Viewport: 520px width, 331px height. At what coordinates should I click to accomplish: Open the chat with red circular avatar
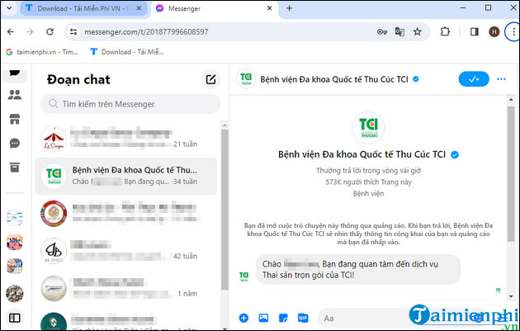[x=126, y=213]
